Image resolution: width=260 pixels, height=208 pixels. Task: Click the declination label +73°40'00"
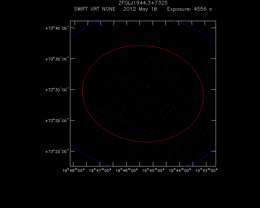point(57,28)
